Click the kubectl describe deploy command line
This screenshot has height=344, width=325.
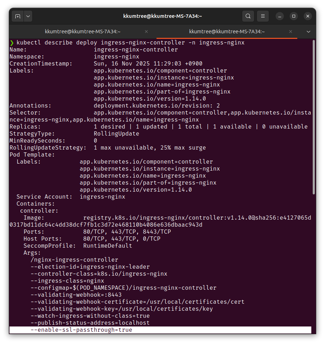[x=130, y=42]
